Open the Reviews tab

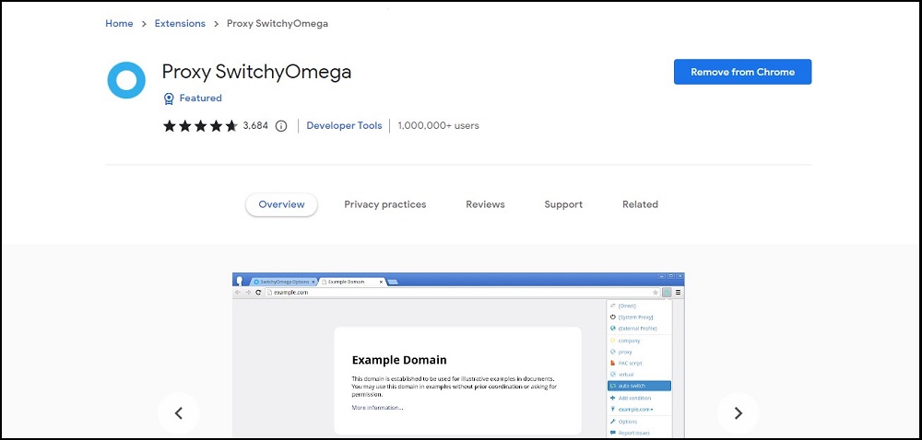tap(485, 204)
